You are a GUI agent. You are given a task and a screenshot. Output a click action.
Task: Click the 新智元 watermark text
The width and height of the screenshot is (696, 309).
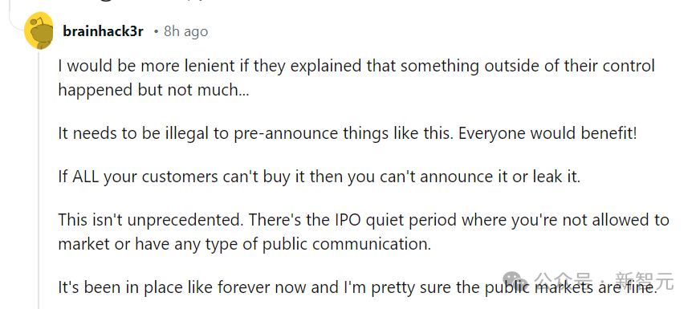point(645,282)
